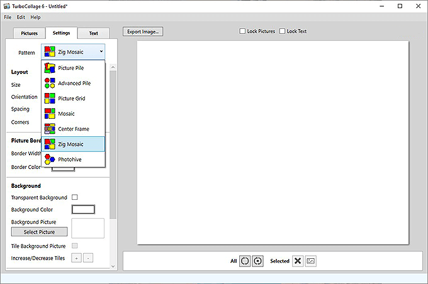428x284 pixels.
Task: Click the Selected picture image icon
Action: 311,261
